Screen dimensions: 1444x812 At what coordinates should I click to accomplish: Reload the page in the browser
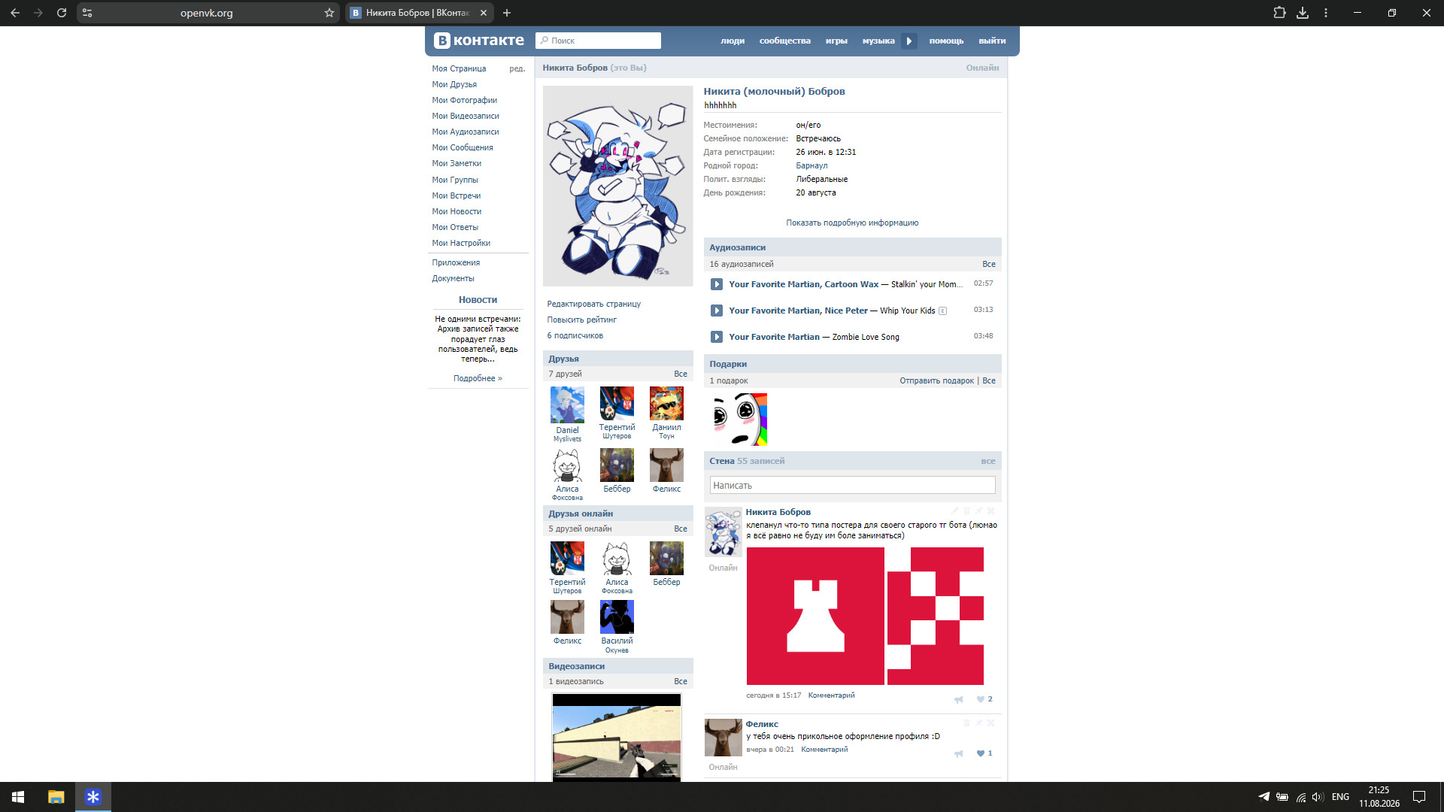pos(62,13)
